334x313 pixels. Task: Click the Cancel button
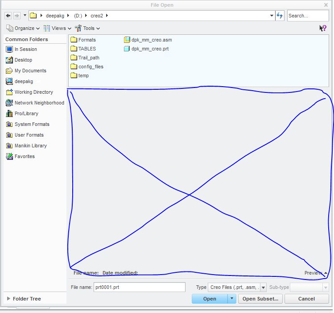tap(306, 299)
